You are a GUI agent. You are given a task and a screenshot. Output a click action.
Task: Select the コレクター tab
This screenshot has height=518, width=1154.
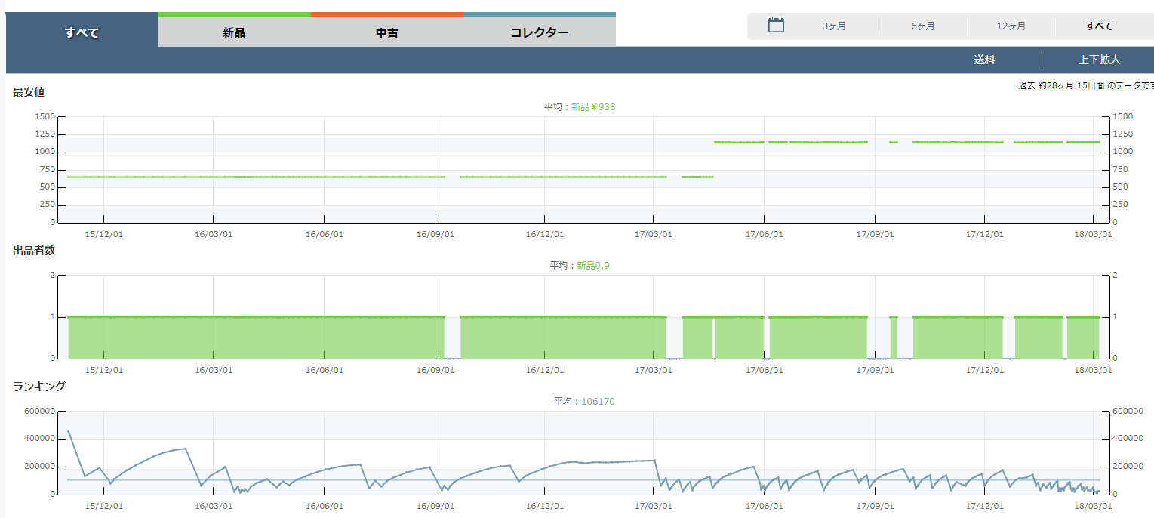[x=539, y=32]
